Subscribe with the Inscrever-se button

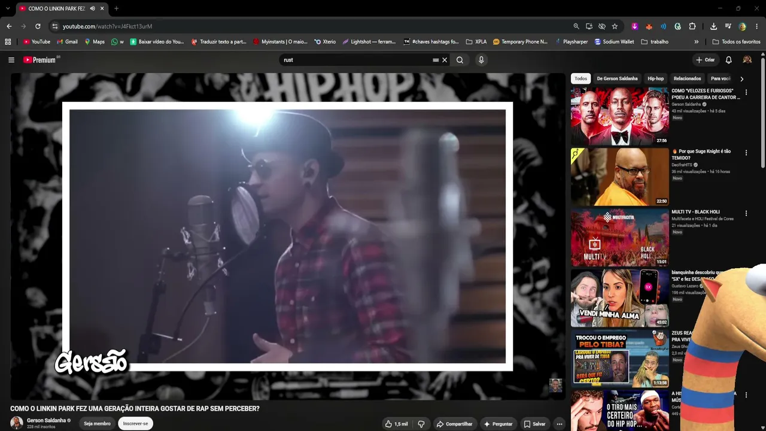pos(135,423)
